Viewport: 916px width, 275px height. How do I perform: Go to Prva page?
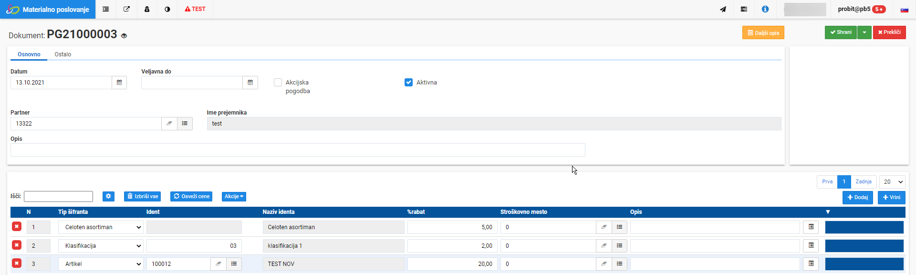coord(827,182)
